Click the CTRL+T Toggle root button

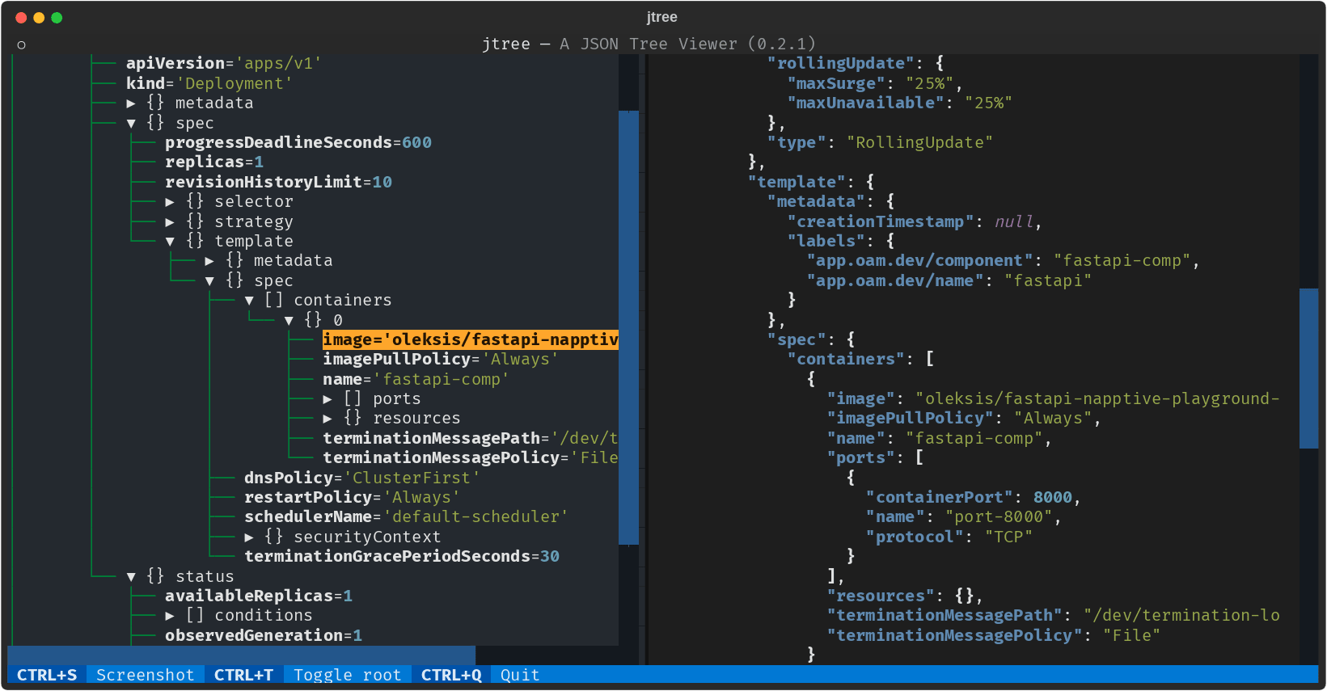[x=307, y=675]
